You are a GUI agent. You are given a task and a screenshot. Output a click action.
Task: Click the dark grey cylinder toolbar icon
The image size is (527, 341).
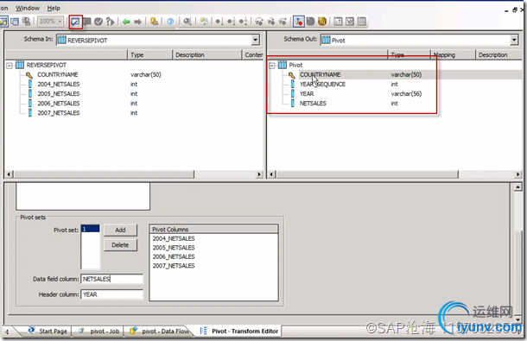[x=310, y=22]
